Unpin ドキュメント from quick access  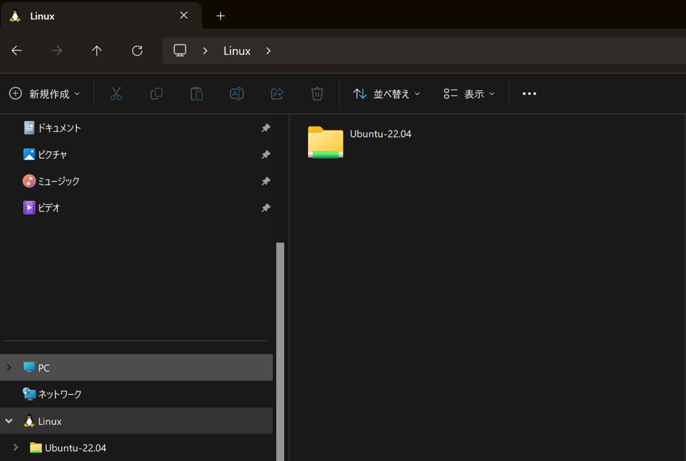tap(265, 128)
